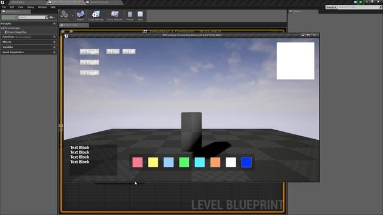Screen dimensions: 383x215
Task: Pick the pink color swatch
Action: pyautogui.click(x=137, y=162)
